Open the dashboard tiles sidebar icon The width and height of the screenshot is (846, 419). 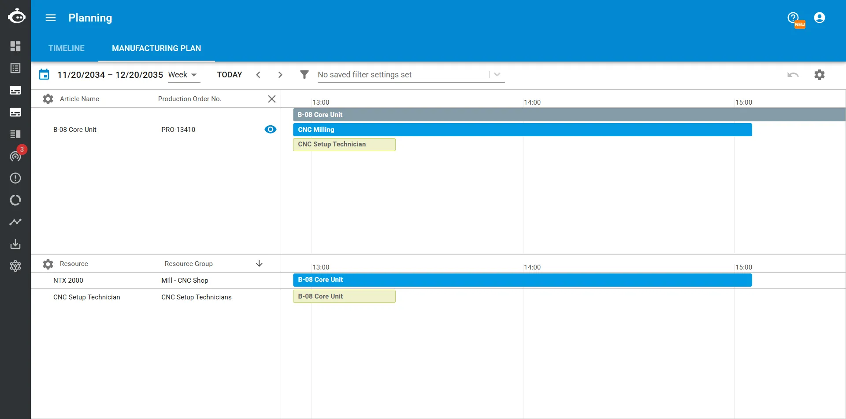(x=15, y=46)
